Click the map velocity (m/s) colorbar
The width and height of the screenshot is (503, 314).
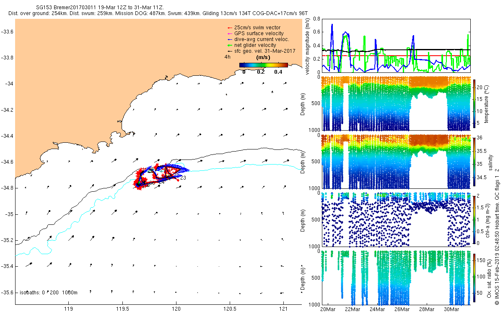tap(264, 65)
